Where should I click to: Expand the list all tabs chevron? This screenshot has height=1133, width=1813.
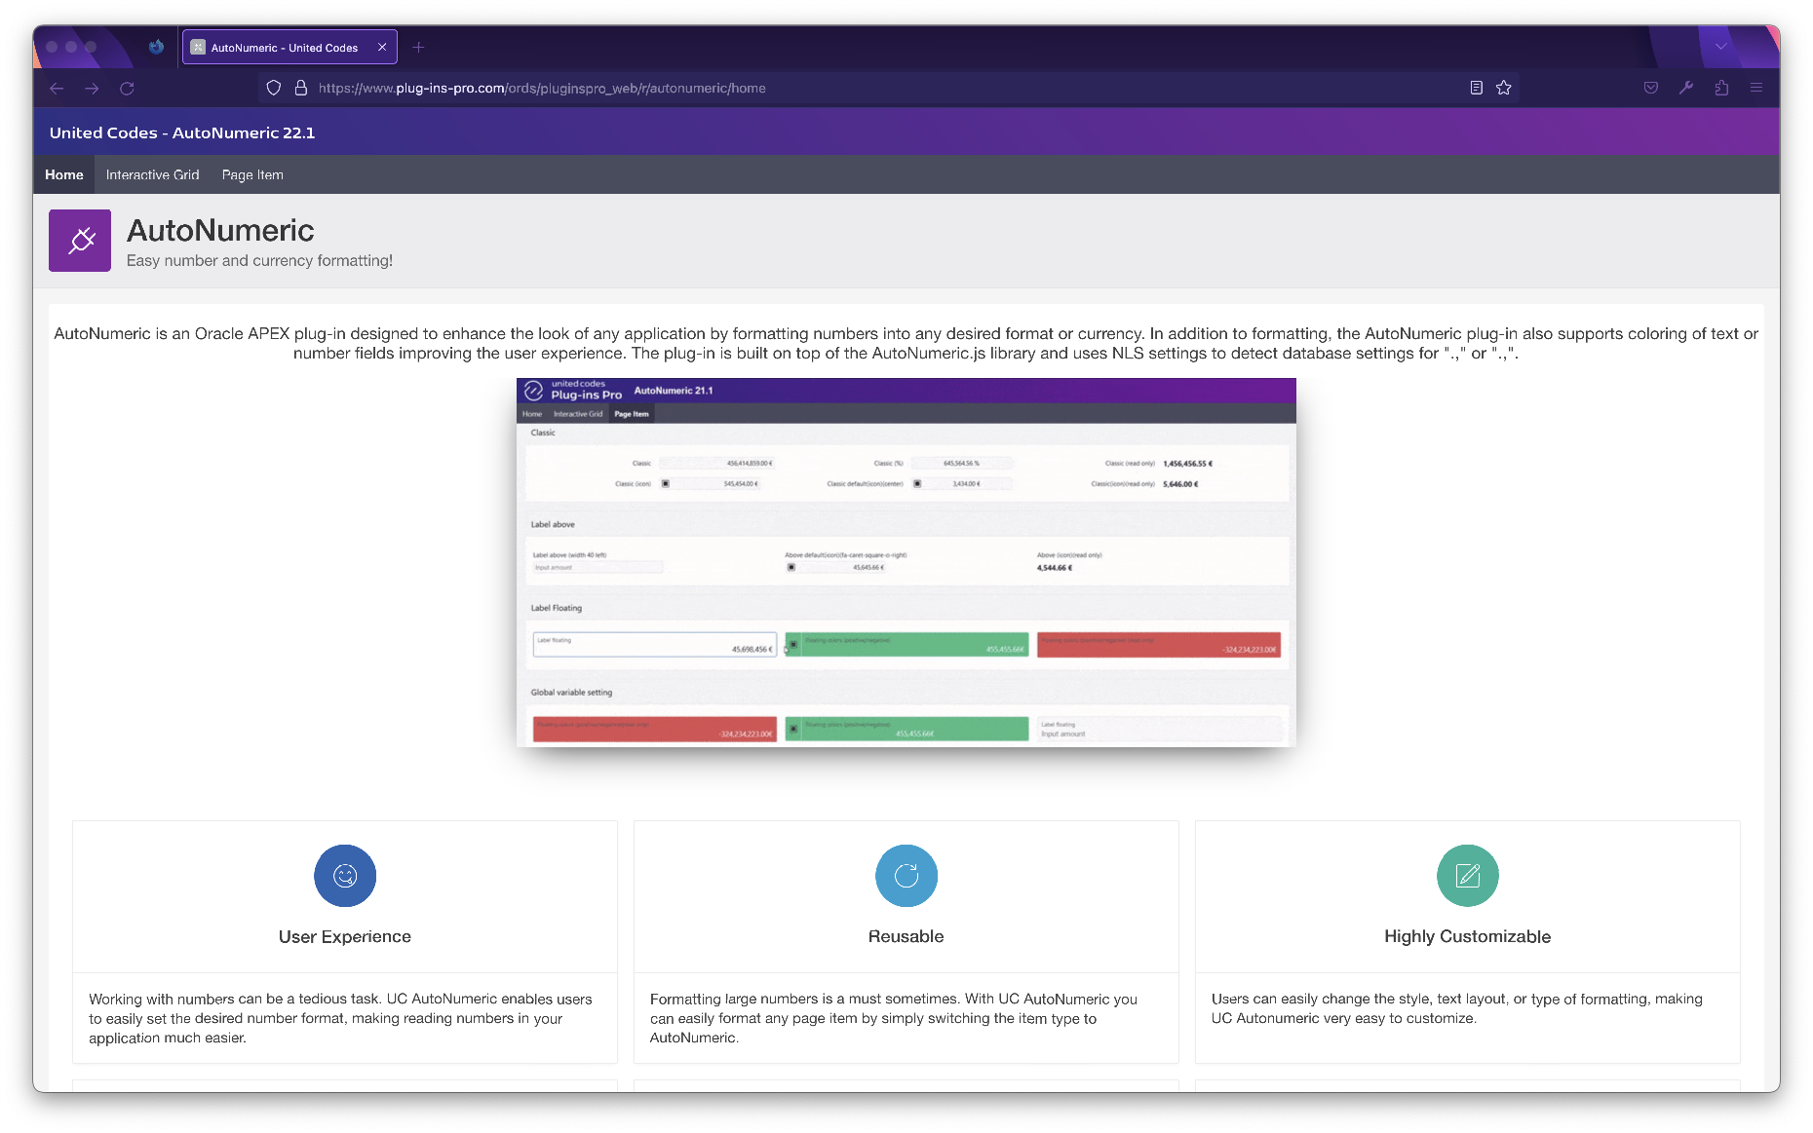pos(1721,47)
